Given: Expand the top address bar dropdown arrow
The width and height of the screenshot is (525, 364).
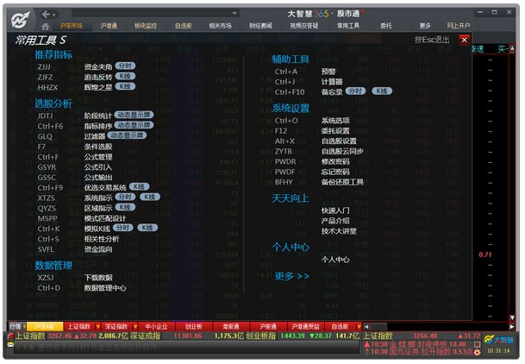Looking at the screenshot, I should coord(234,14).
